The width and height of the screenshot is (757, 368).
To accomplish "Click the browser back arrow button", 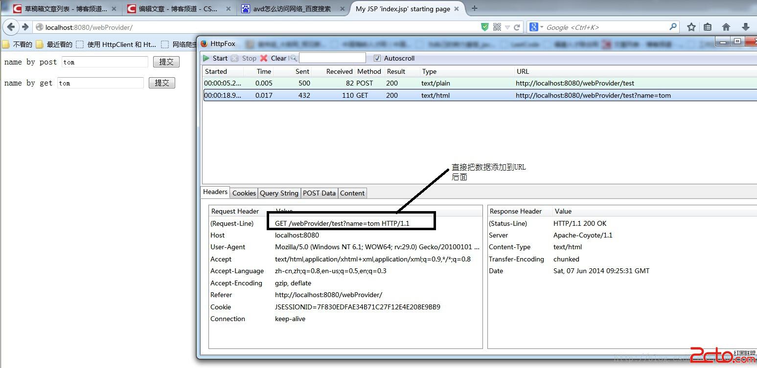I will click(x=11, y=27).
